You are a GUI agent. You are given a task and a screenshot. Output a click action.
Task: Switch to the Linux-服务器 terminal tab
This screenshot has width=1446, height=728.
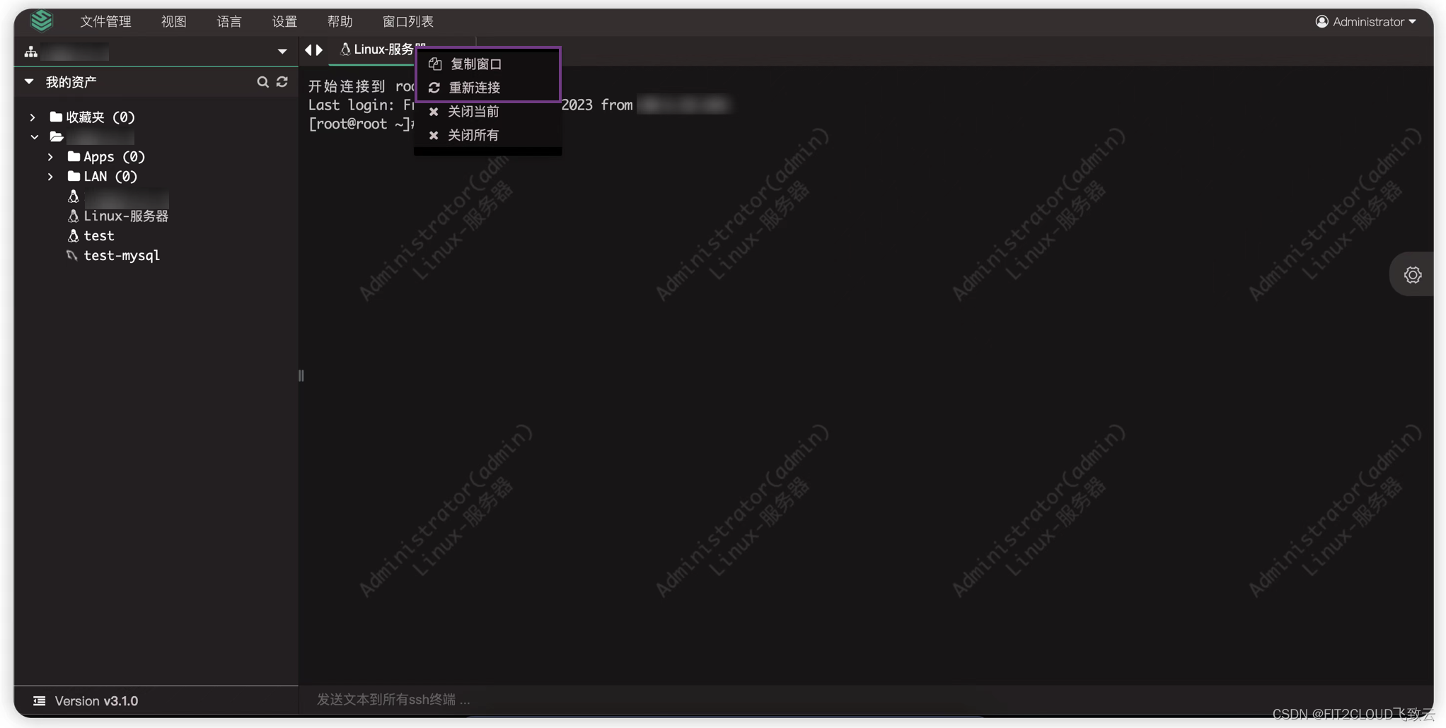tap(382, 49)
